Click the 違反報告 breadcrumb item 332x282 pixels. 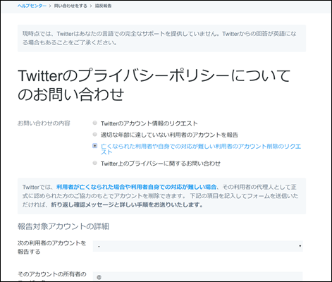[x=103, y=6]
